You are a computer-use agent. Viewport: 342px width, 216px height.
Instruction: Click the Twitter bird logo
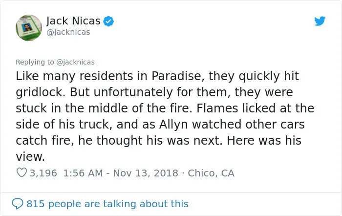320,21
